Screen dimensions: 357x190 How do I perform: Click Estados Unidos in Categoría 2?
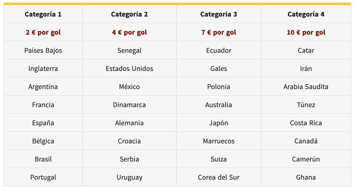point(129,69)
